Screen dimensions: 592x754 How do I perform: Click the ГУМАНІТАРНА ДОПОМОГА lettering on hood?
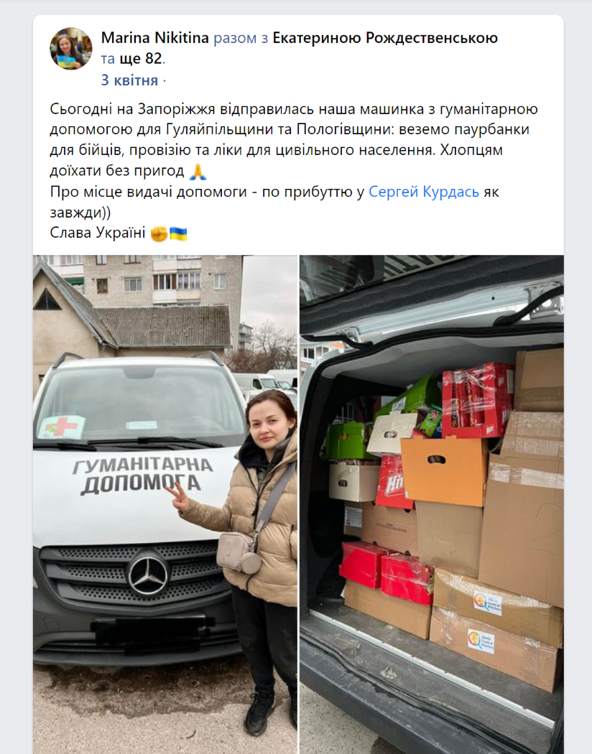[142, 476]
